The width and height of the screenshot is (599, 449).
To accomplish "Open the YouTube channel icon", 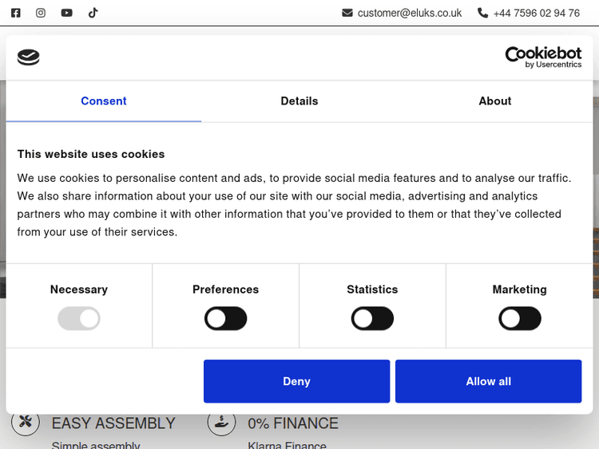I will click(66, 13).
